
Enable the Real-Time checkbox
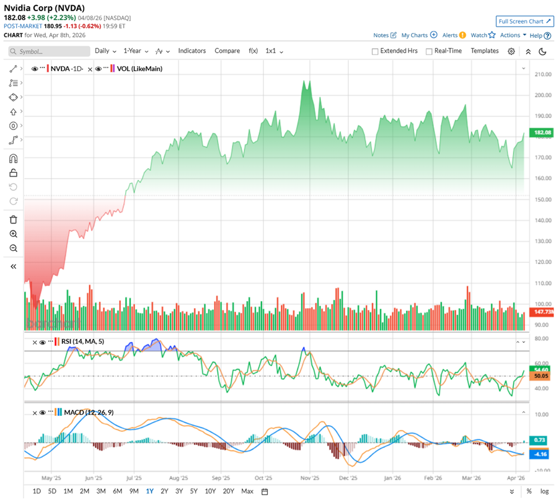coord(429,51)
